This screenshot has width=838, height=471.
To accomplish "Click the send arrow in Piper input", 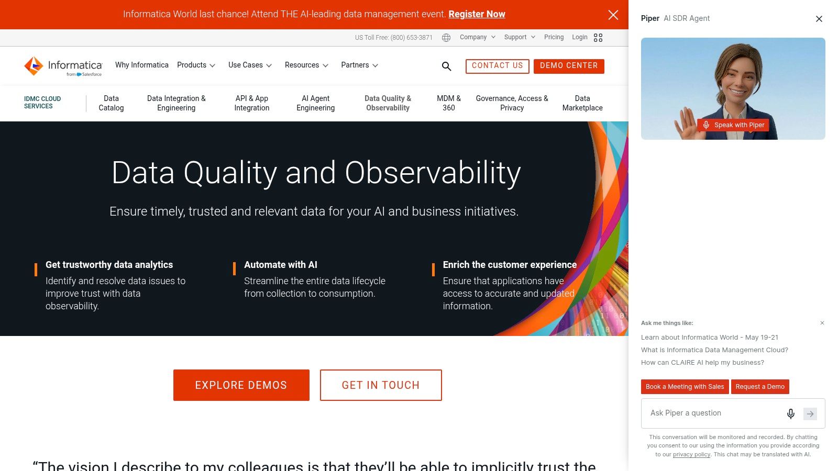I will (x=810, y=414).
